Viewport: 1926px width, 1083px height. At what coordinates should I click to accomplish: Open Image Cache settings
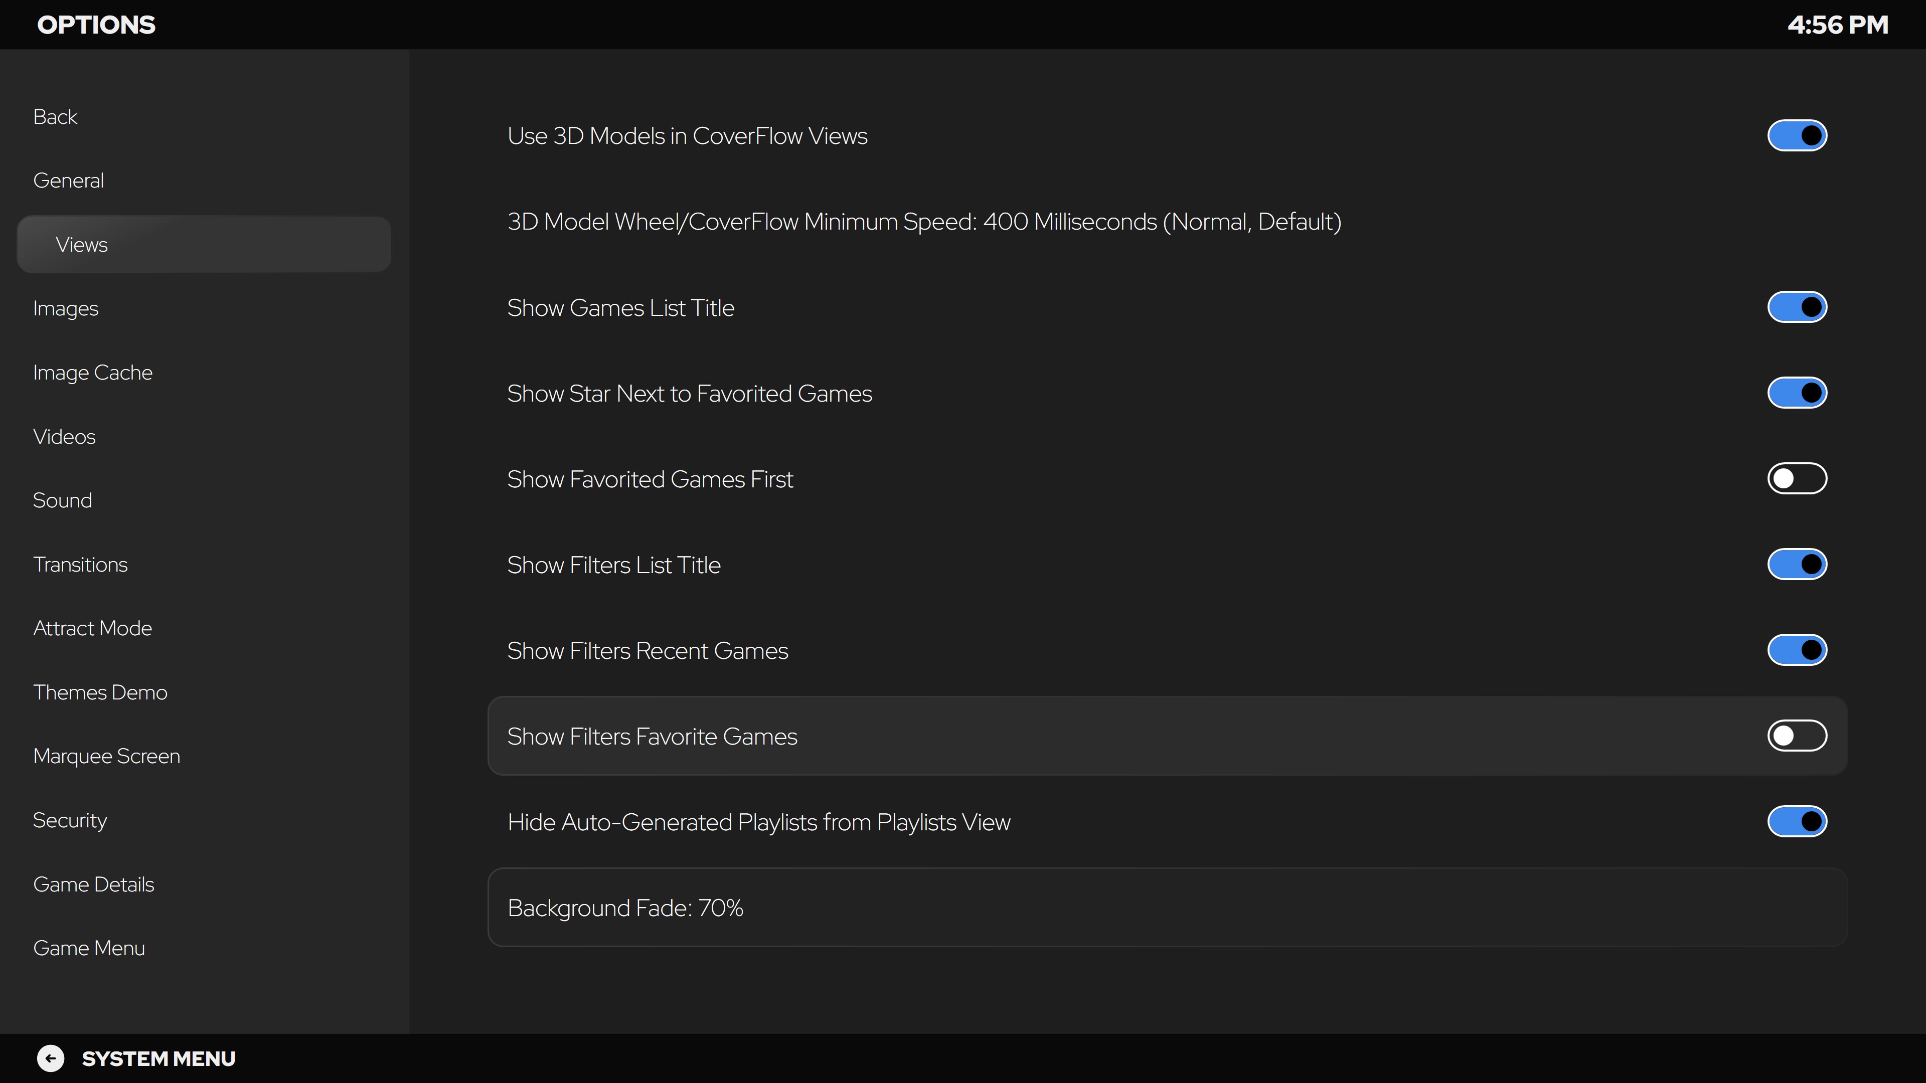pos(93,373)
